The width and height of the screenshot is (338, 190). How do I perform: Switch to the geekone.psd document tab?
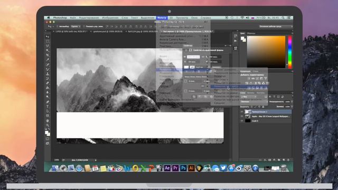(108, 32)
